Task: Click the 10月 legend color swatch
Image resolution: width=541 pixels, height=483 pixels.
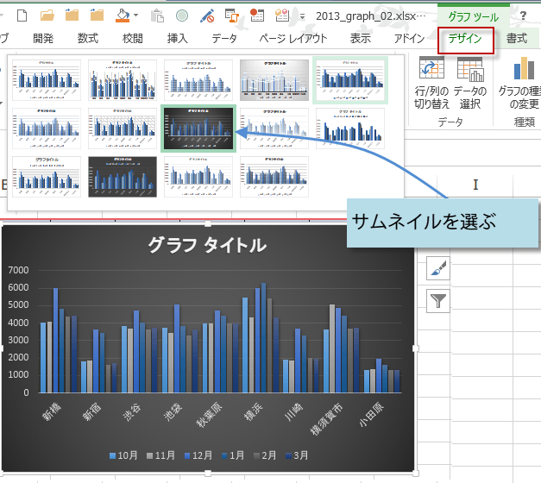Action: (x=114, y=455)
